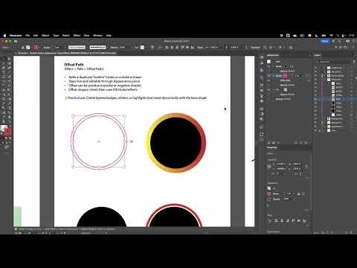Click the Fill swatch in the control bar
Image resolution: width=357 pixels, height=268 pixels.
click(28, 47)
